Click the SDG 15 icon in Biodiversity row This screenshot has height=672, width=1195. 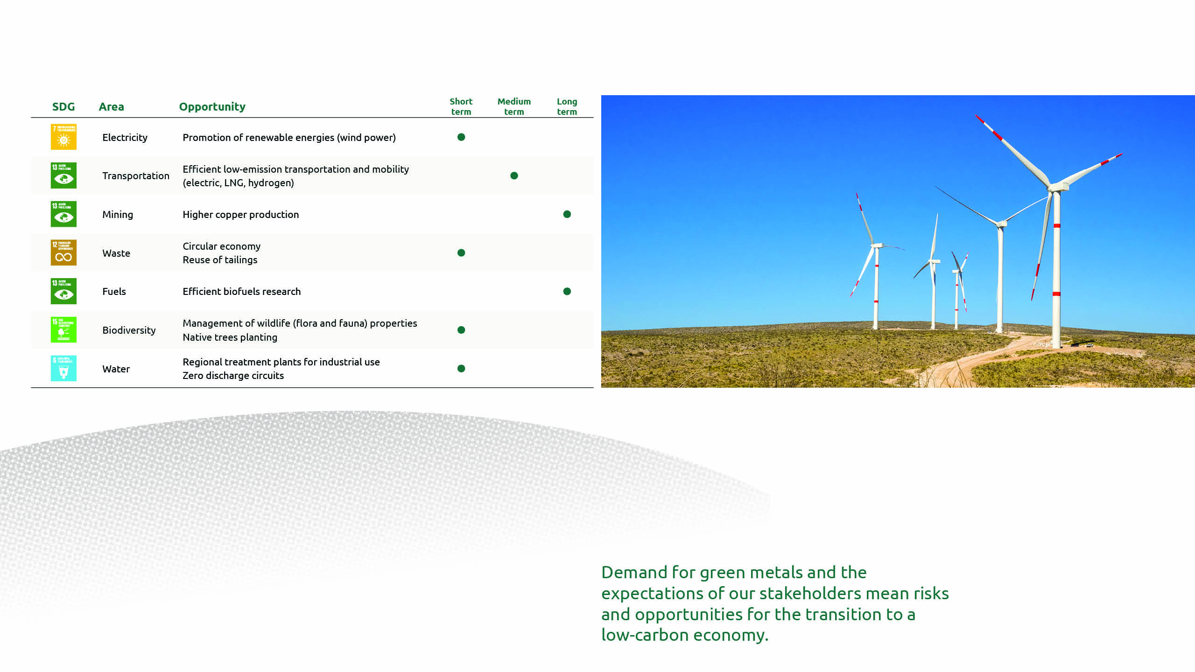[x=63, y=330]
